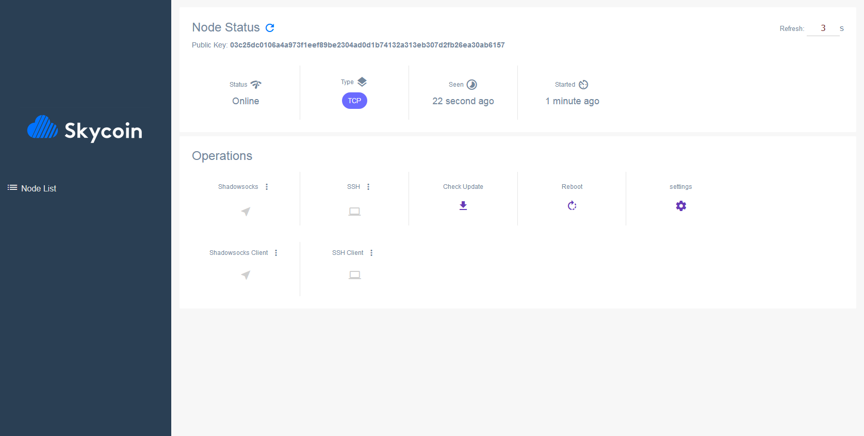Edit the Refresh interval value
The height and width of the screenshot is (436, 864).
coord(823,28)
